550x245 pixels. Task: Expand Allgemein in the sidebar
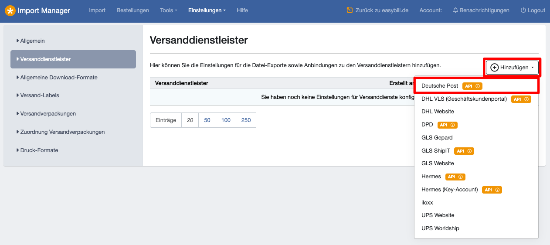73,41
